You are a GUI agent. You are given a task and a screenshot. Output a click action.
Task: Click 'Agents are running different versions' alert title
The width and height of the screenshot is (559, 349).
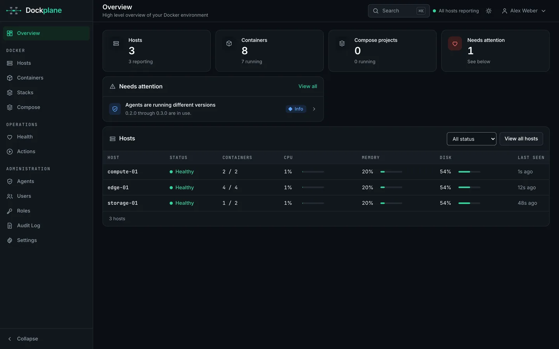pyautogui.click(x=170, y=105)
